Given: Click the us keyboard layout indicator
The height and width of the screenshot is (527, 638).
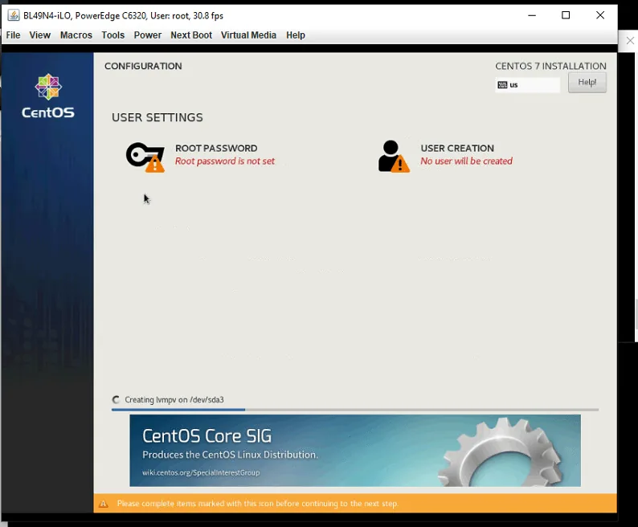Looking at the screenshot, I should point(527,85).
